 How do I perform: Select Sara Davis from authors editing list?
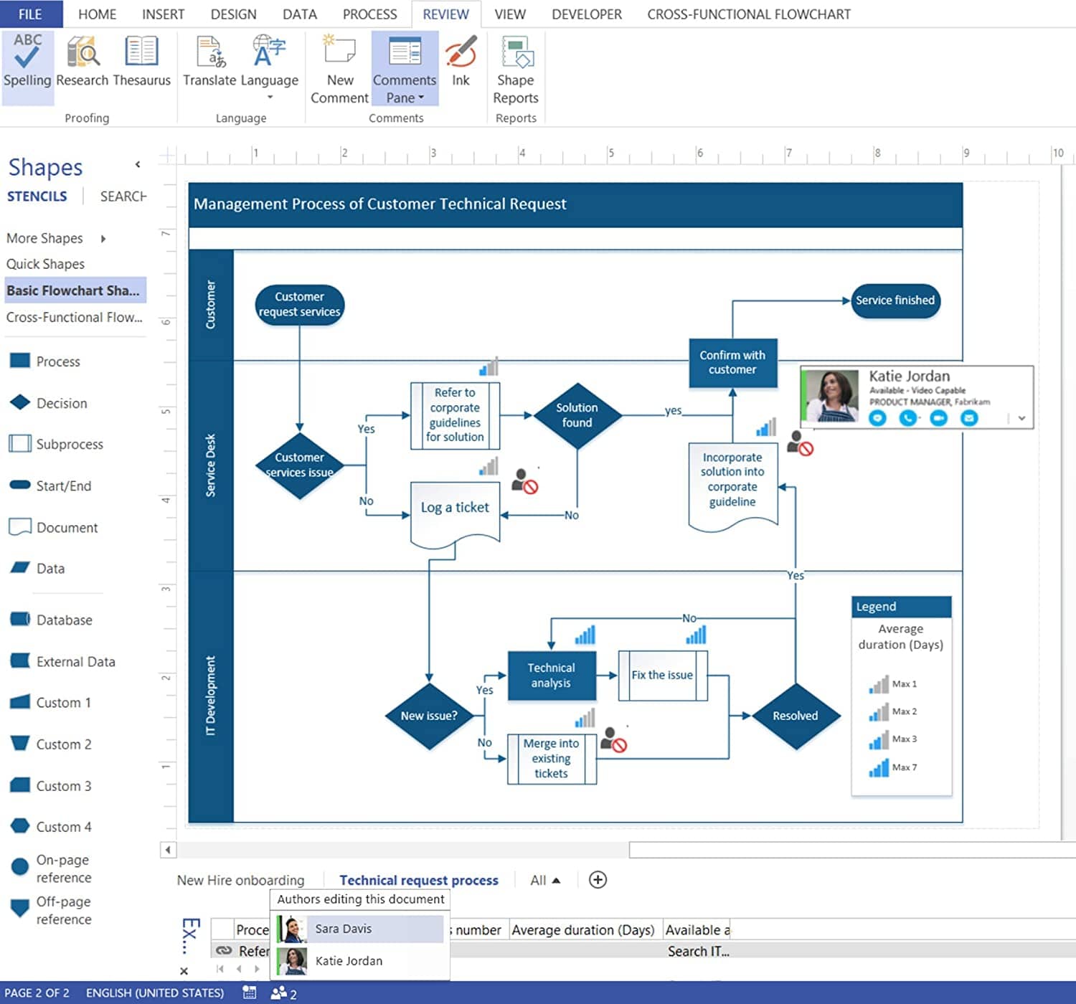point(343,928)
